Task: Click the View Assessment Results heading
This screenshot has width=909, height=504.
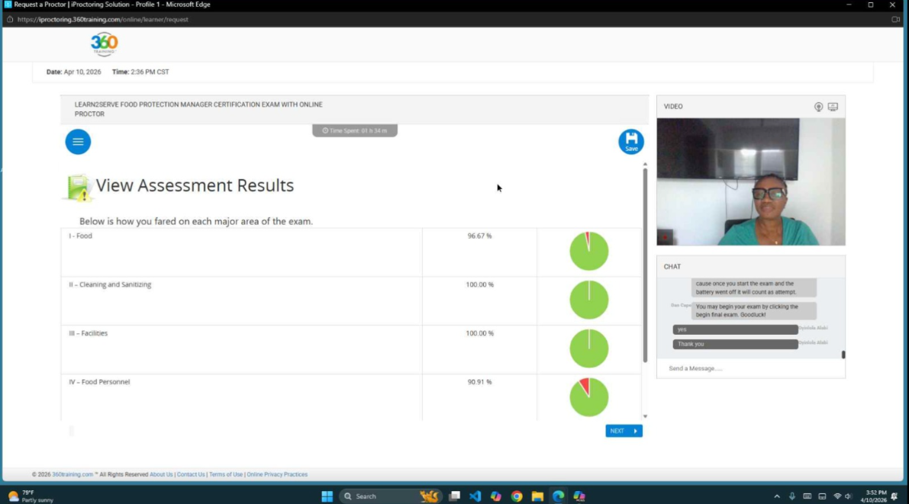Action: pyautogui.click(x=195, y=185)
